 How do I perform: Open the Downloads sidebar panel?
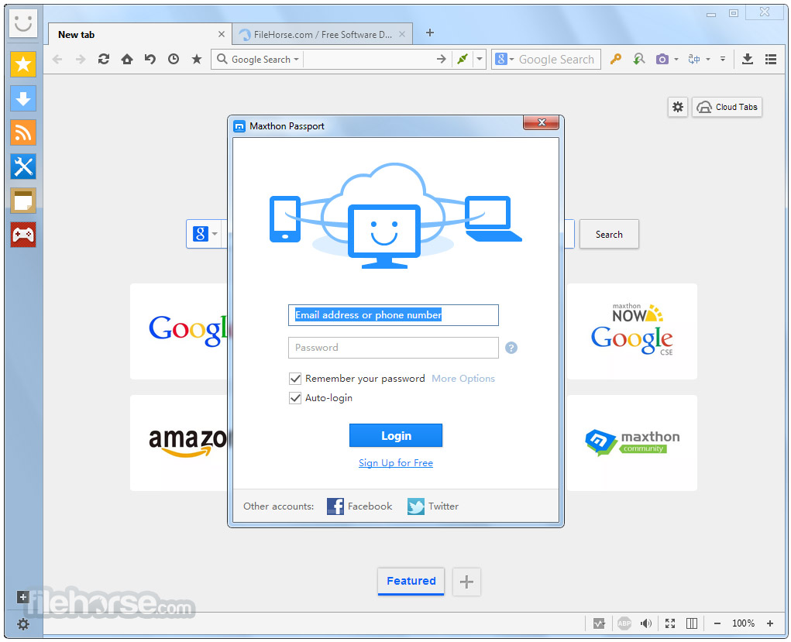pyautogui.click(x=23, y=98)
